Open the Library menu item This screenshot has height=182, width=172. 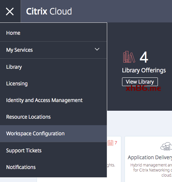pos(53,67)
